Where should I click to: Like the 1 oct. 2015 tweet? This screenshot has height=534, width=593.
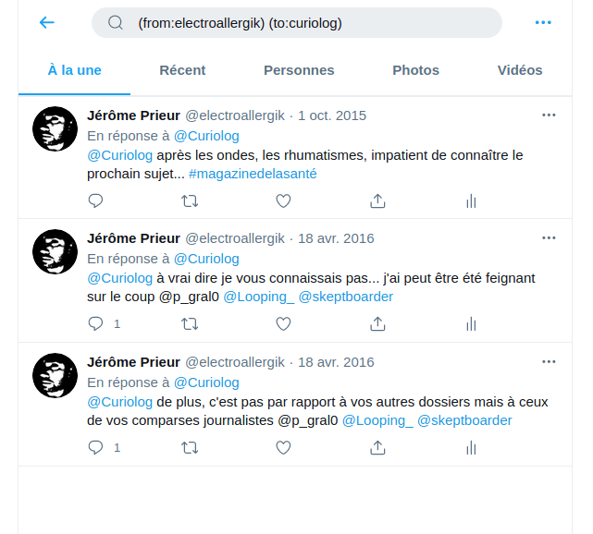283,200
